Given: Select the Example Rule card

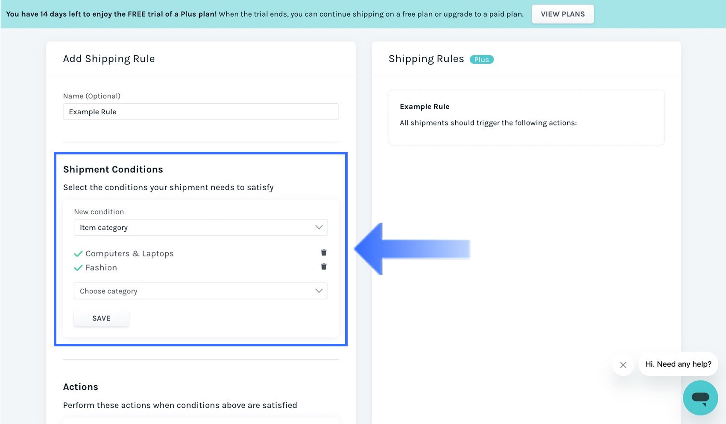Looking at the screenshot, I should click(526, 117).
